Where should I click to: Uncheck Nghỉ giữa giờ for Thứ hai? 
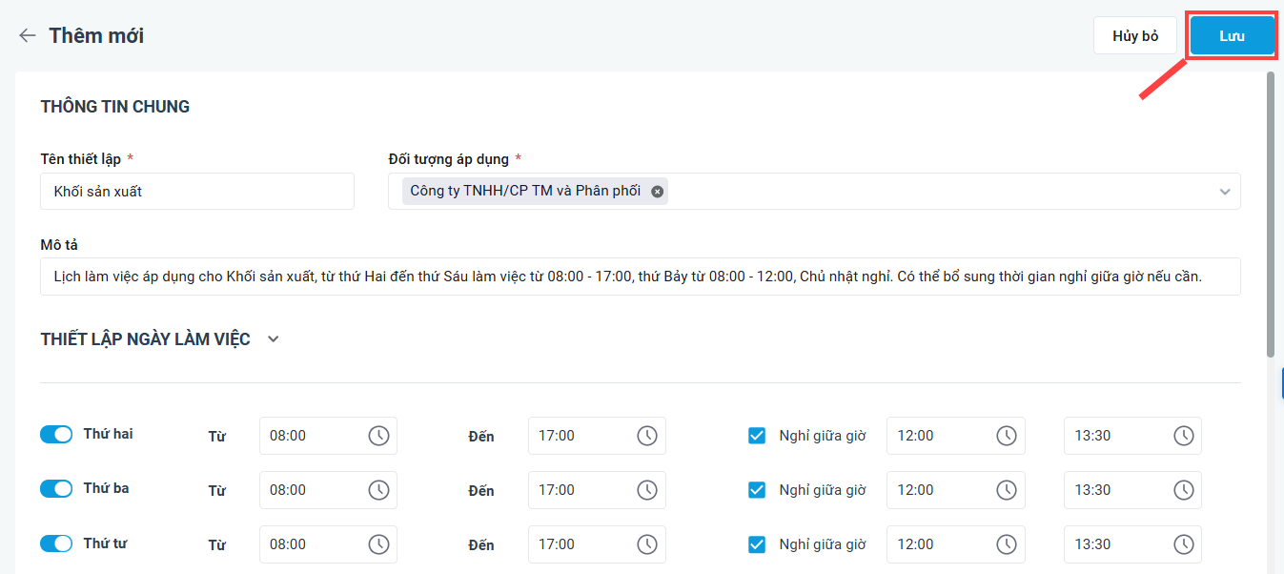click(757, 436)
